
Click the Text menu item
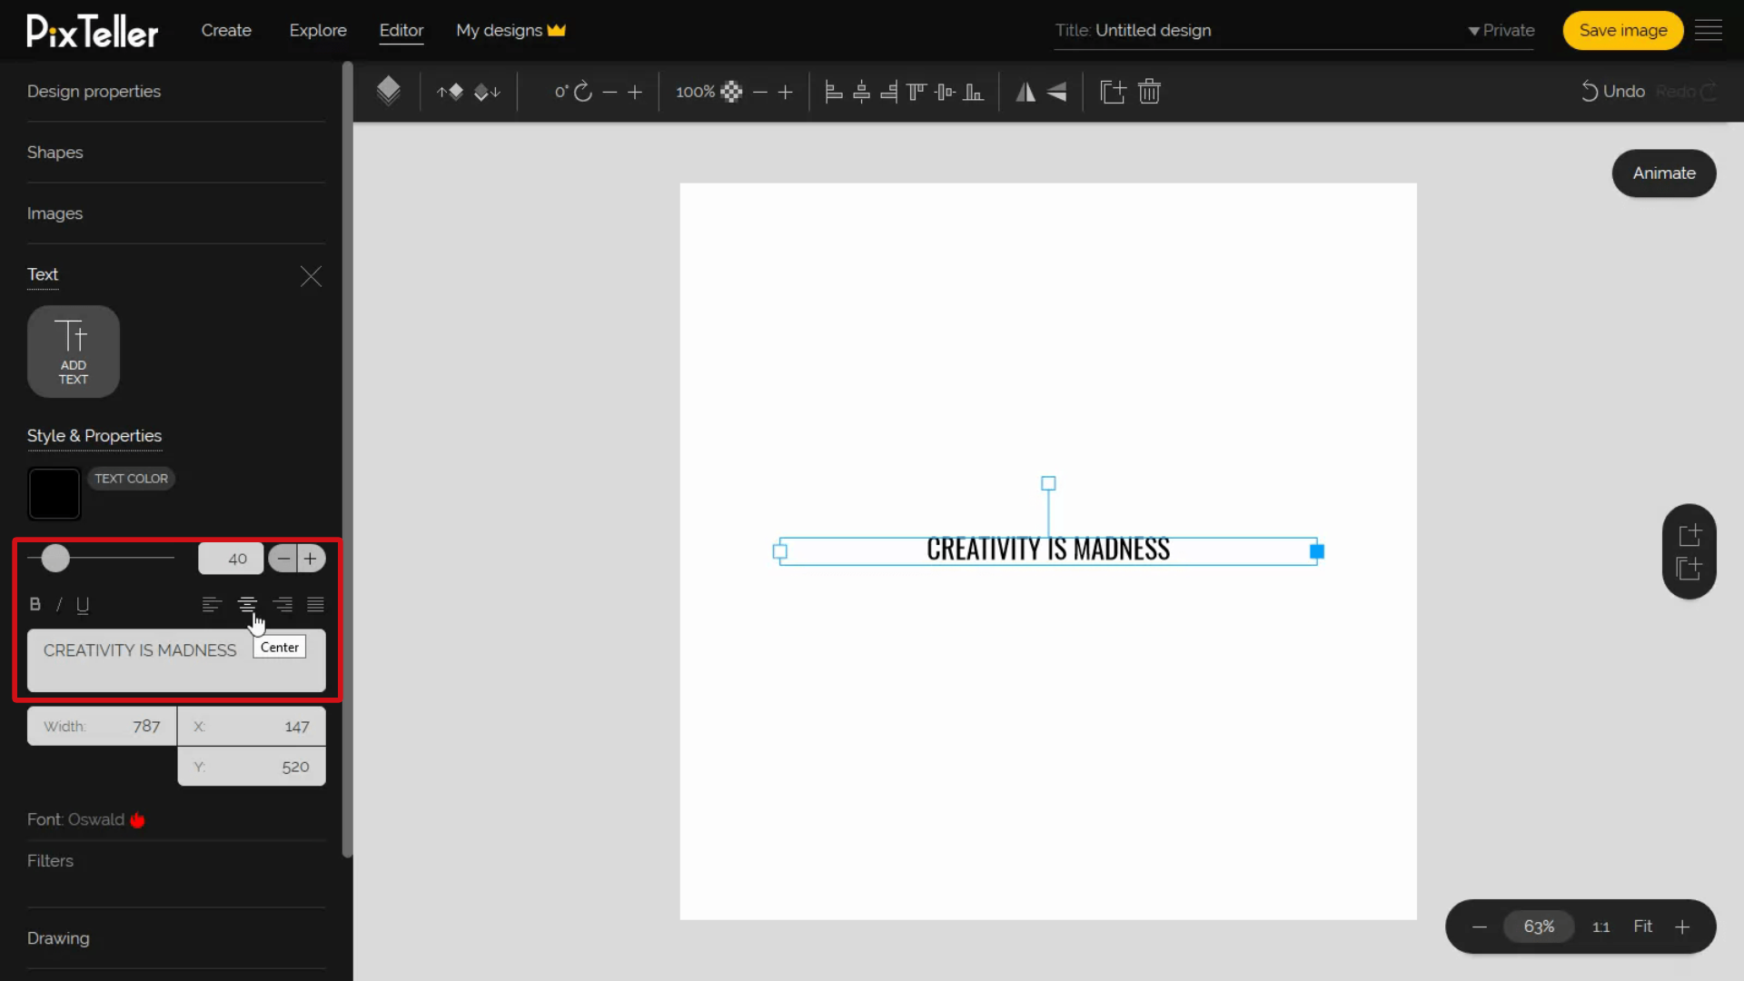tap(43, 274)
